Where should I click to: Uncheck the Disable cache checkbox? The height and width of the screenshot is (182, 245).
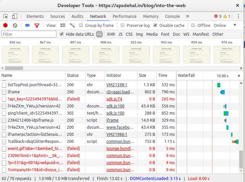pos(155,25)
